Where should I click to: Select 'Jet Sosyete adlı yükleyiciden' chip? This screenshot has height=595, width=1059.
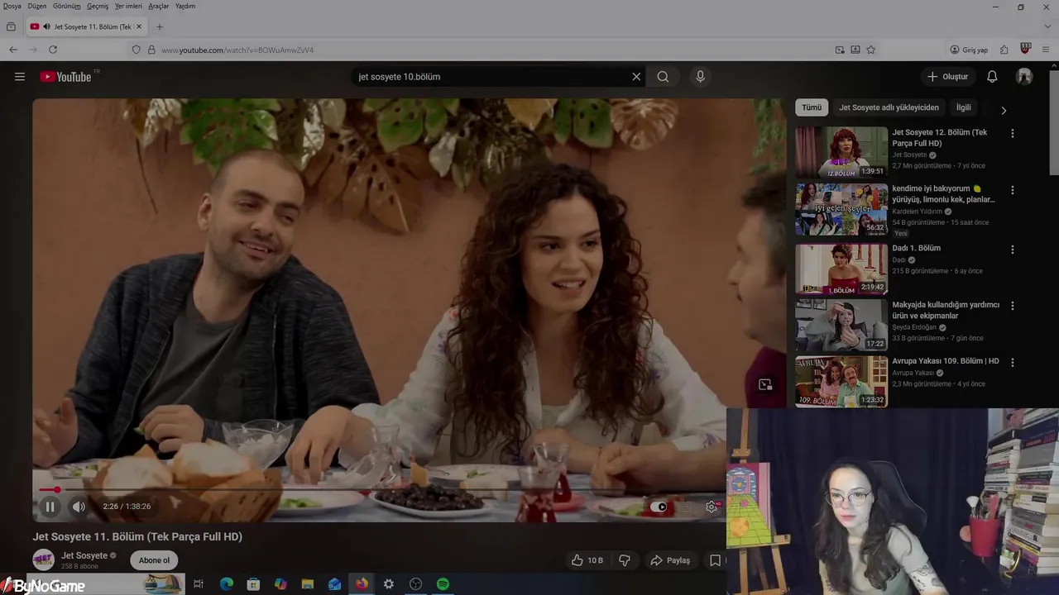pos(889,107)
